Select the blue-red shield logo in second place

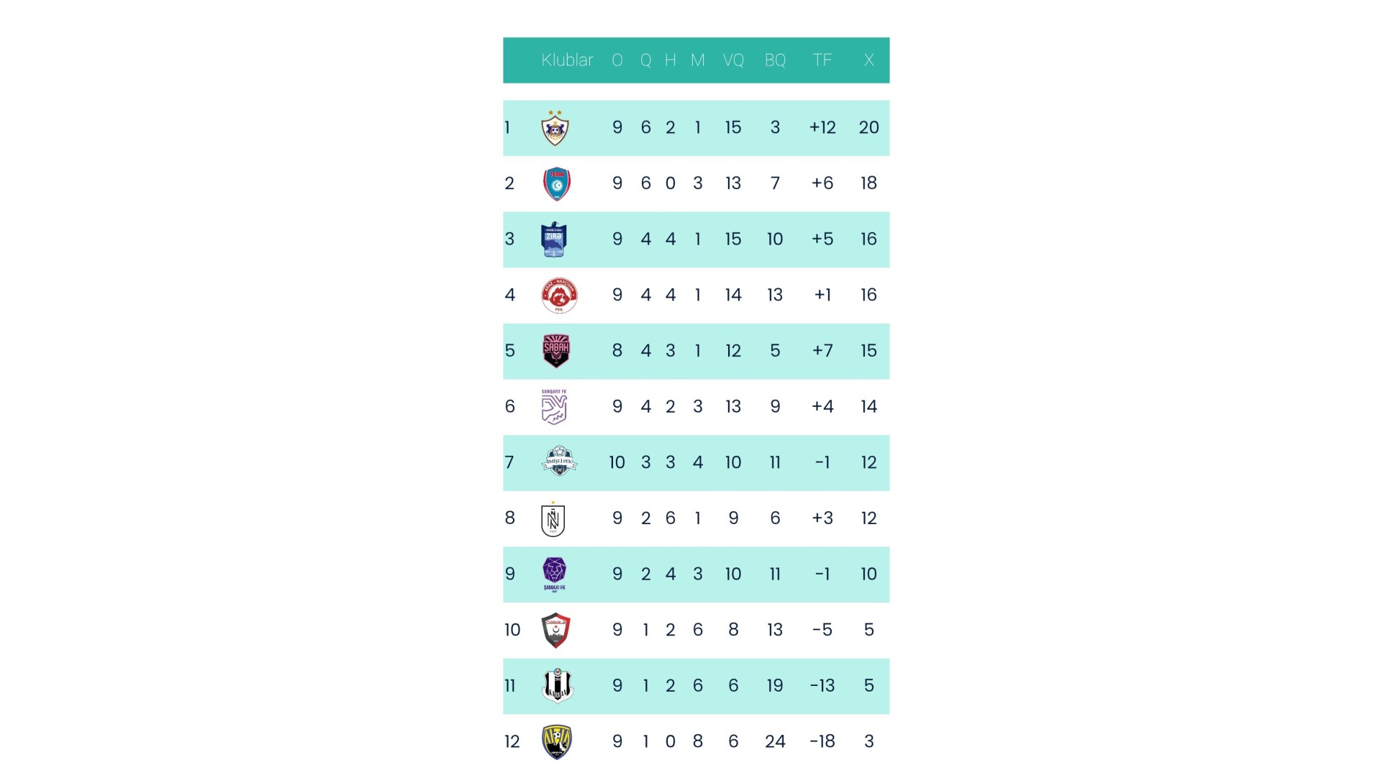point(556,183)
